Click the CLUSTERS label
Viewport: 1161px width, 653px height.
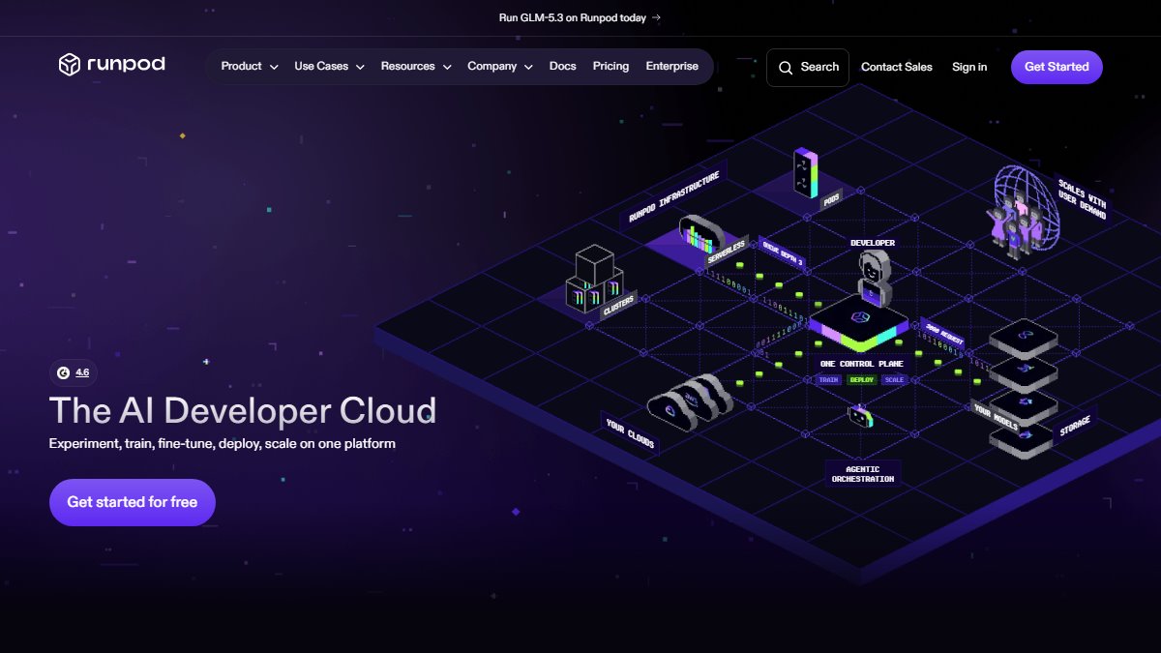pyautogui.click(x=619, y=306)
